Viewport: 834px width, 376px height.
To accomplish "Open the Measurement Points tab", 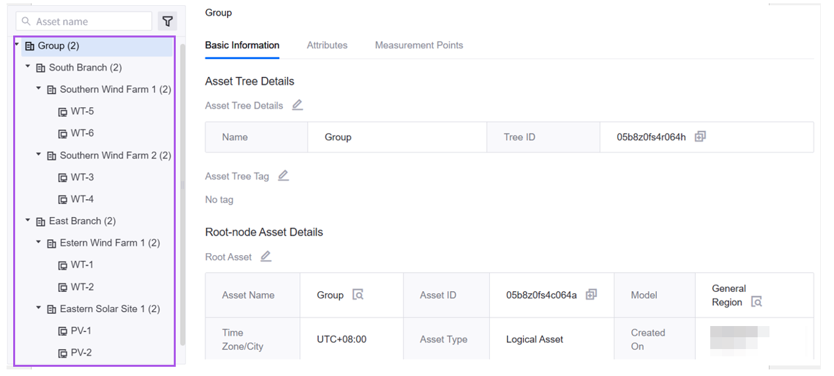I will tap(419, 45).
